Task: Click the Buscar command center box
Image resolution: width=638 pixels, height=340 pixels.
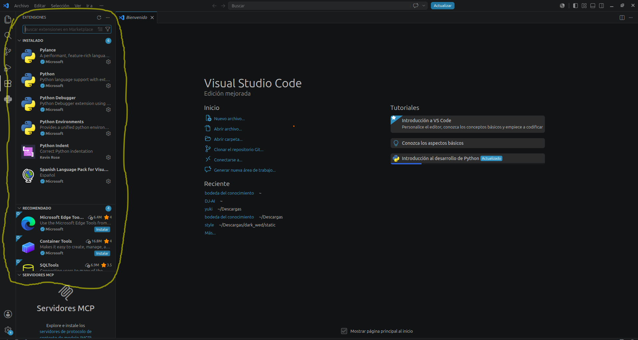Action: pos(319,6)
